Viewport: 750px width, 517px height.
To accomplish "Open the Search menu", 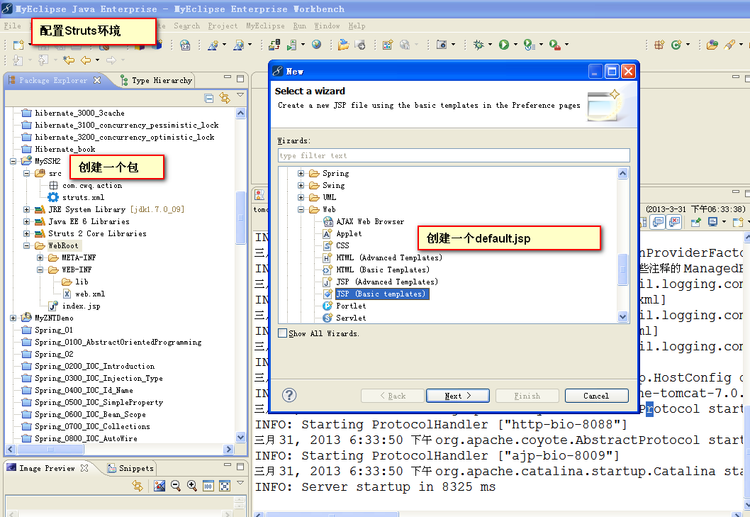I will pyautogui.click(x=186, y=26).
